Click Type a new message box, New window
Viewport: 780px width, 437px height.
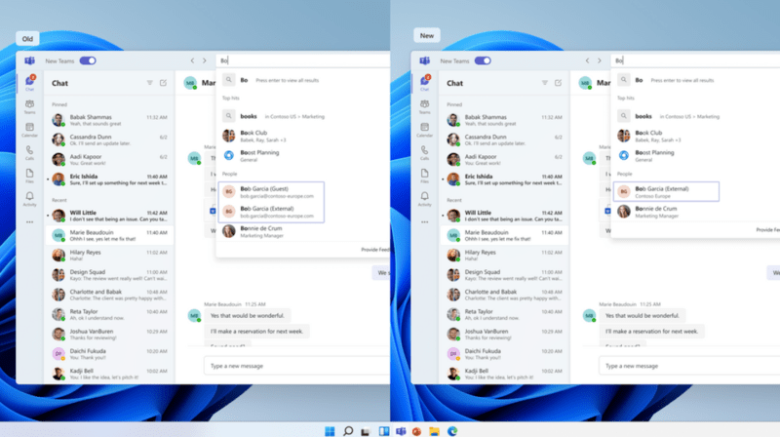pyautogui.click(x=689, y=366)
